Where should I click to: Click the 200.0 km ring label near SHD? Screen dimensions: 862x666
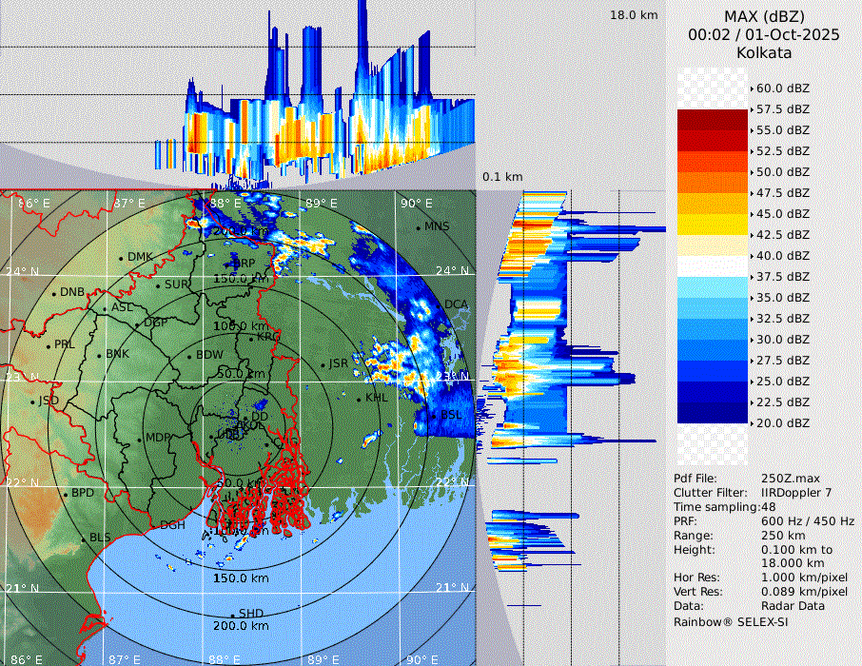coord(240,626)
